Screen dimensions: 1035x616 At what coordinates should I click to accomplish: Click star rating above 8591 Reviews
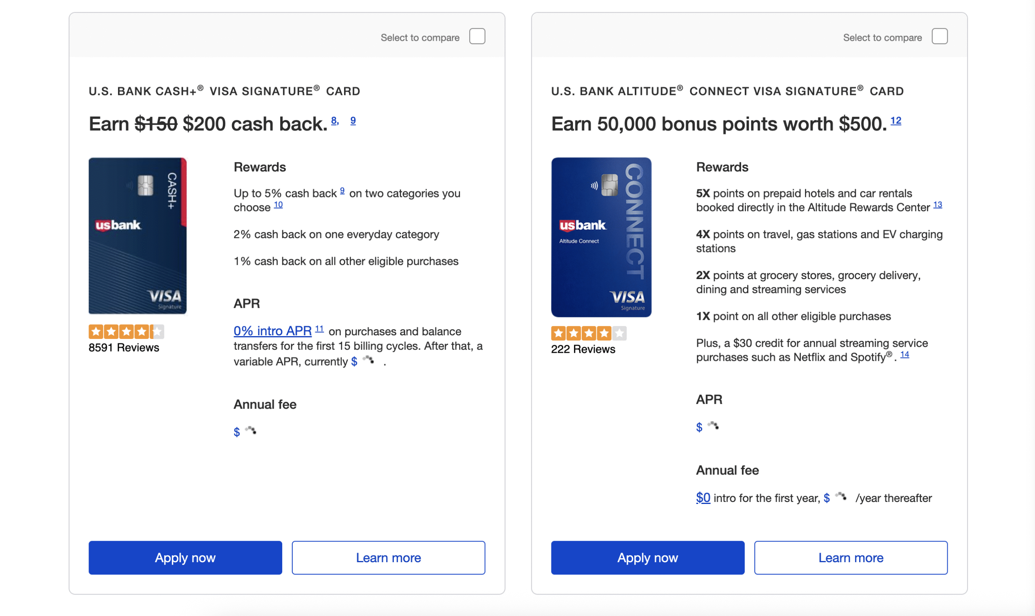coord(126,331)
